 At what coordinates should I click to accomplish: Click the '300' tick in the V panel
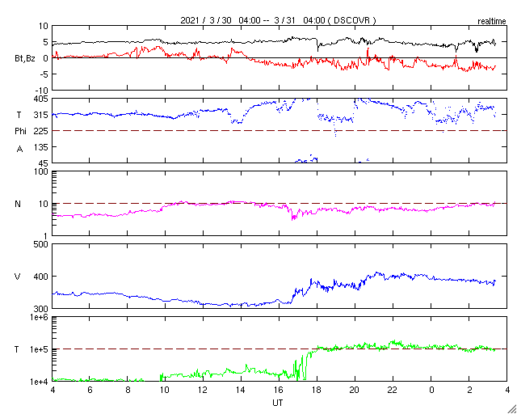pyautogui.click(x=41, y=309)
